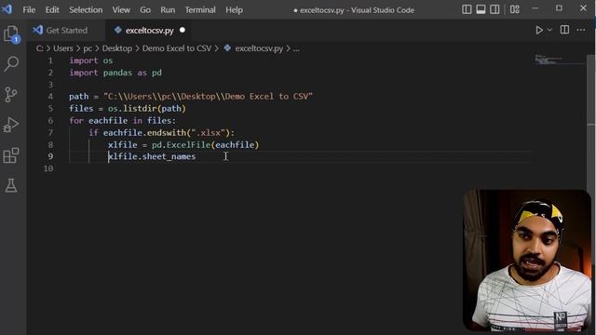The height and width of the screenshot is (335, 596).
Task: Open the Go menu
Action: coord(145,10)
